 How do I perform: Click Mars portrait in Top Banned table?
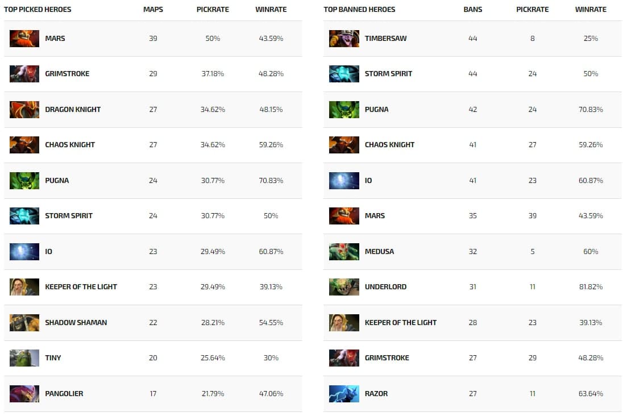[344, 216]
